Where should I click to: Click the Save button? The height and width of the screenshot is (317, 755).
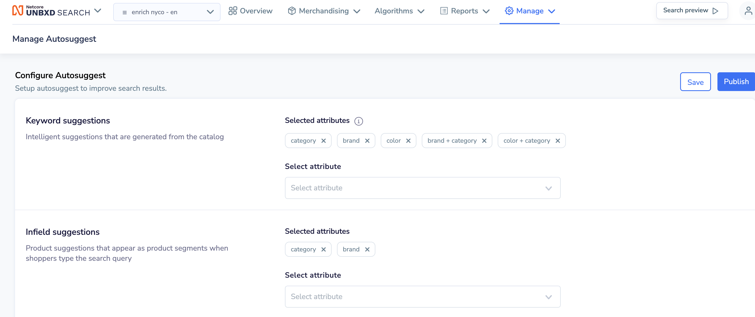[695, 82]
